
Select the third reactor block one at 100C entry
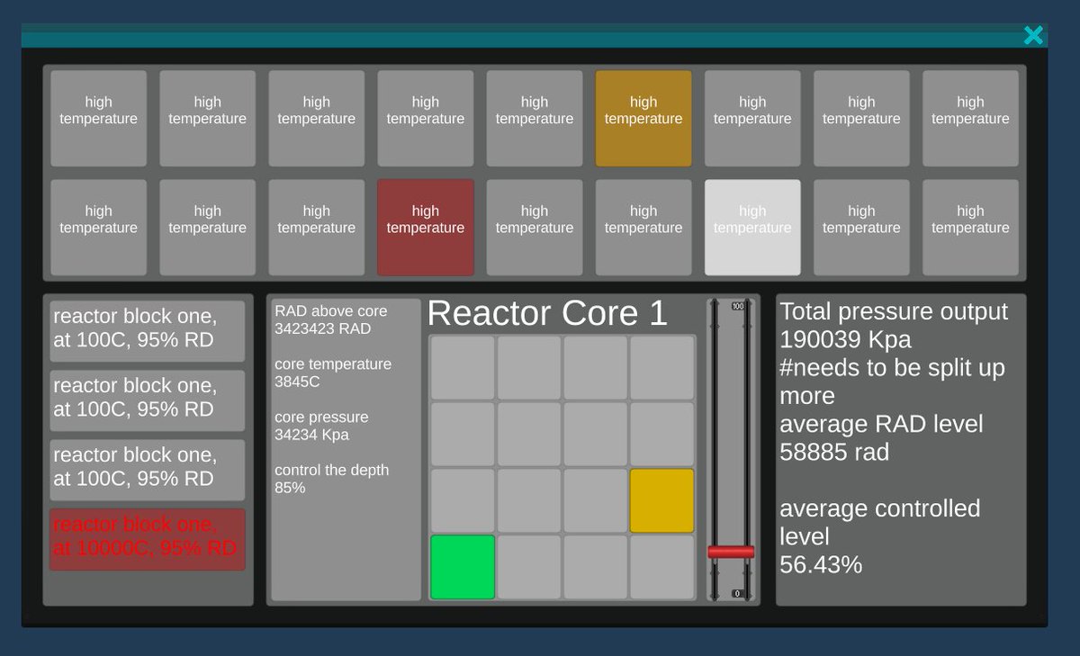coord(148,470)
